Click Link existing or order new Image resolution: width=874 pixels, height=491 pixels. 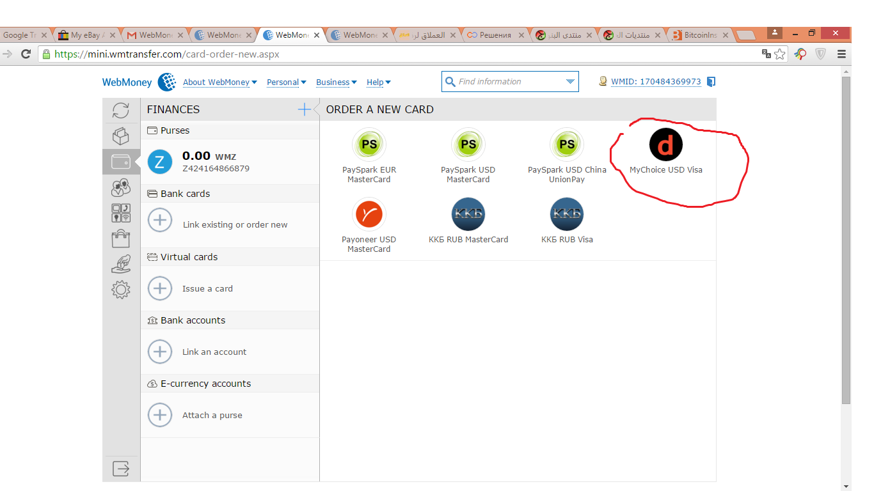coord(235,224)
